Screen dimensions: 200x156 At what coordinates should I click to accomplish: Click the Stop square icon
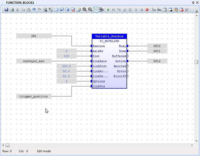tap(142, 10)
